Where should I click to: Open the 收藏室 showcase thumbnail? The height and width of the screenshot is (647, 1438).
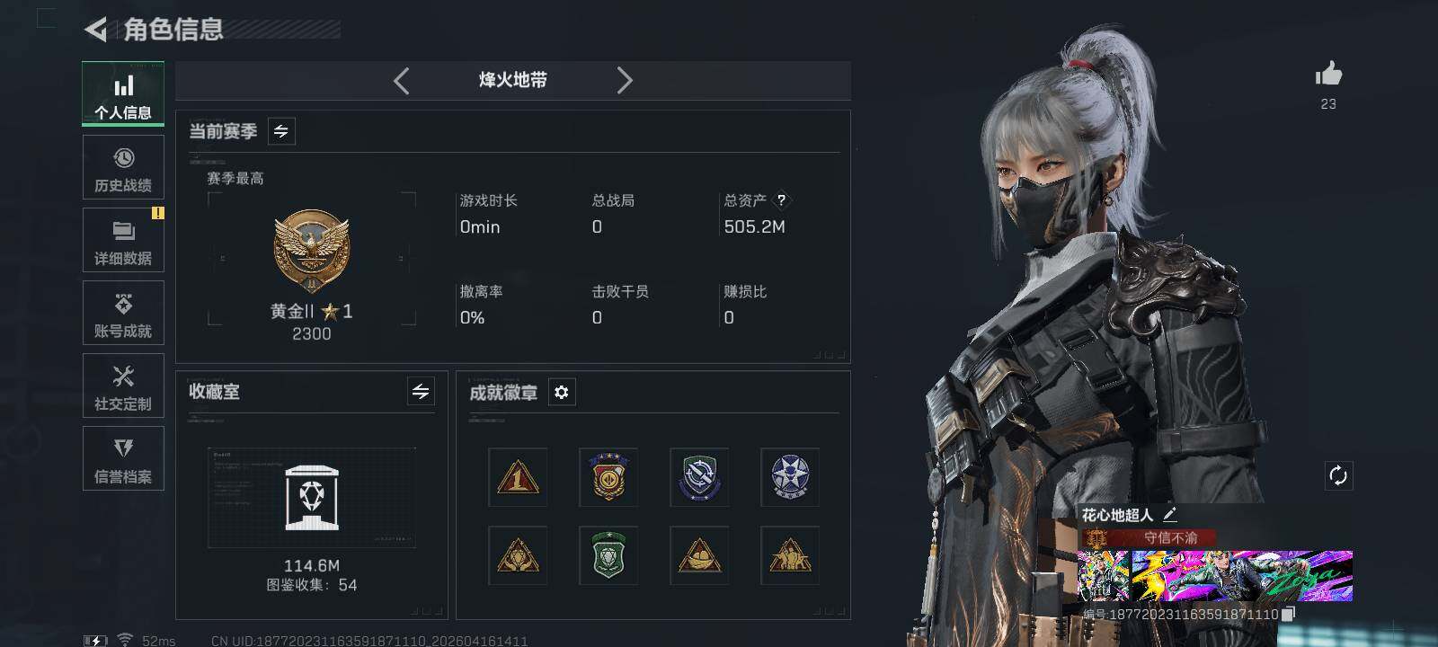(312, 497)
